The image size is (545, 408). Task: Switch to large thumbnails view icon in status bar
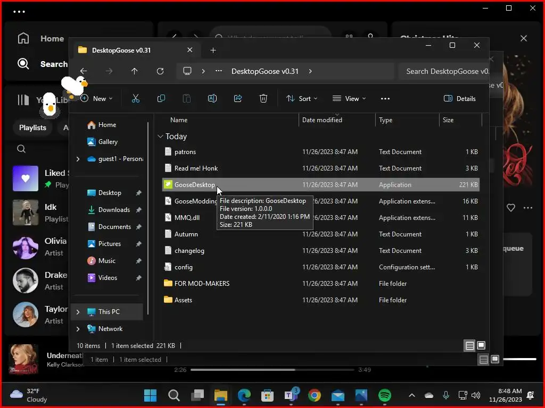click(481, 345)
